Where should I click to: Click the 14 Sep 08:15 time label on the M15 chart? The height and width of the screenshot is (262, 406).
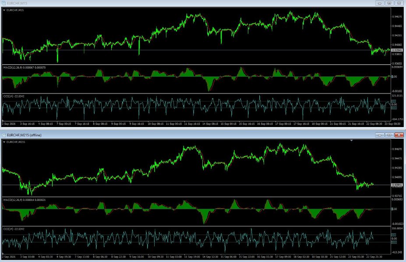point(210,124)
